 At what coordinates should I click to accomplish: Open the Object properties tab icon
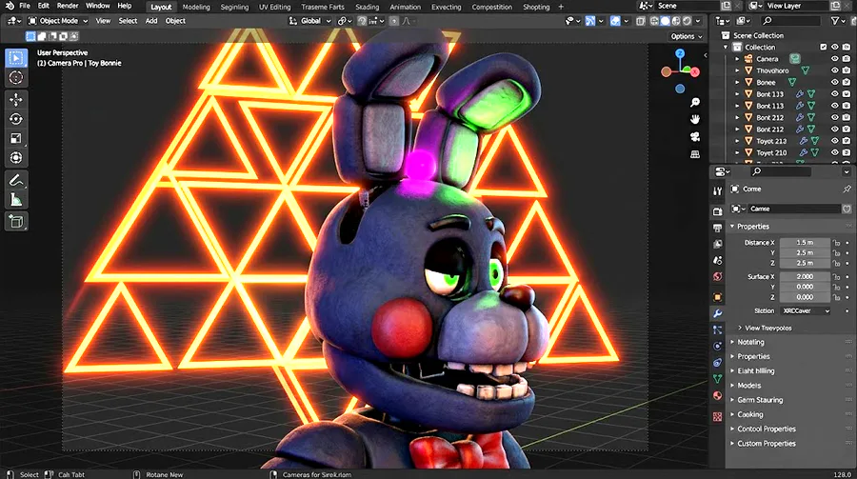click(718, 297)
